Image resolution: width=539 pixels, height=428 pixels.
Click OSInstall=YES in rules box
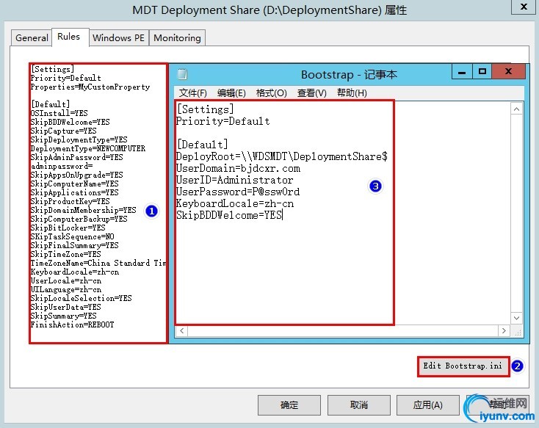[59, 113]
